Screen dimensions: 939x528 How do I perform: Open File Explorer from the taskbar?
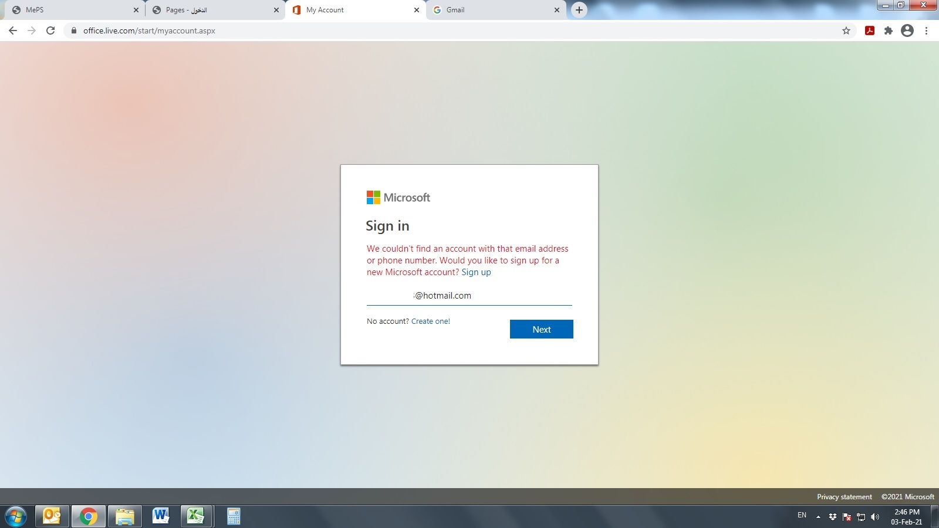(125, 516)
